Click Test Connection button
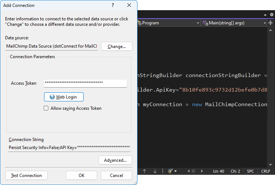The height and width of the screenshot is (185, 275). (x=27, y=175)
